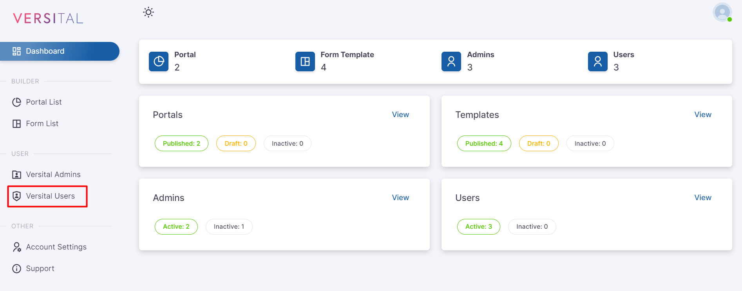This screenshot has height=291, width=742.
Task: Open View link in Admins card
Action: click(400, 198)
